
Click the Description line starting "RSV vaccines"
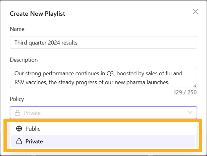92,83
